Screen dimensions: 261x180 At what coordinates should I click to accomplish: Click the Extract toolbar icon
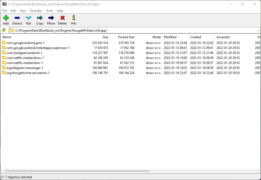pos(17,18)
